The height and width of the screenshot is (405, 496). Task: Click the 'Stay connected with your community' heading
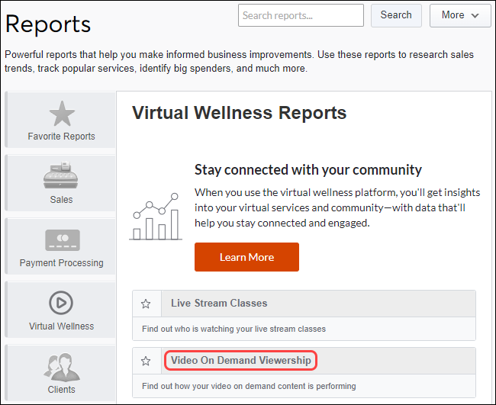308,170
